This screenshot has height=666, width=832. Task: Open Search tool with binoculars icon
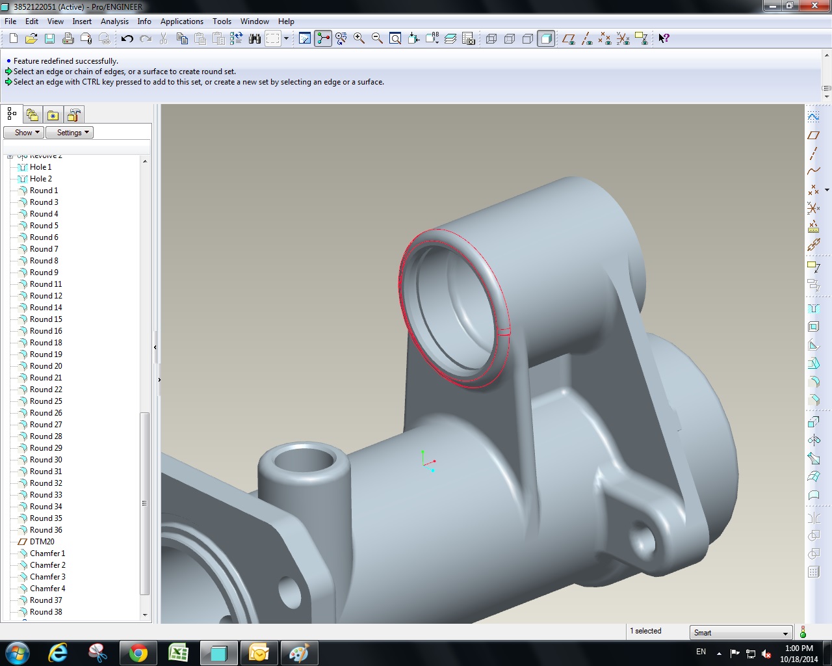pos(255,38)
